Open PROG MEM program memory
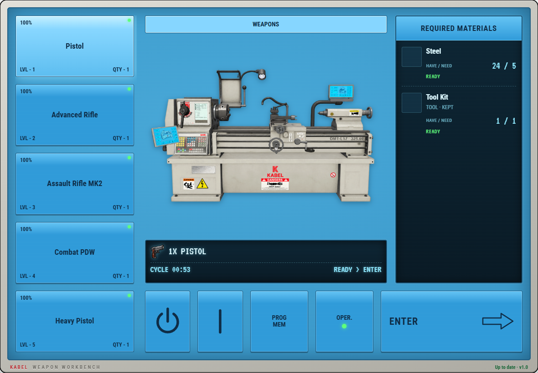Viewport: 538px width, 373px height. point(279,321)
